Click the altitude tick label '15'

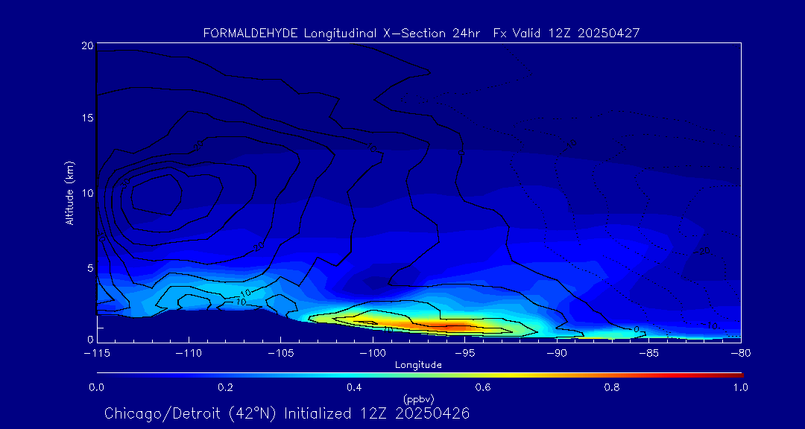[86, 118]
